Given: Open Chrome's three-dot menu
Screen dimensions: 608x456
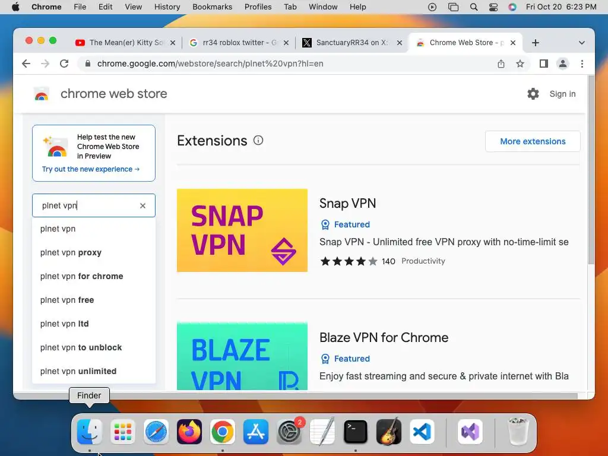Looking at the screenshot, I should (x=582, y=64).
